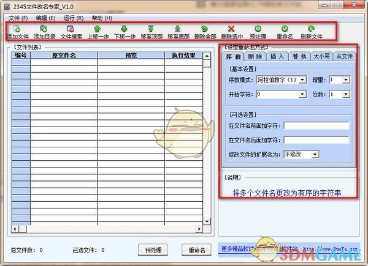Switch to the 插入 tab

click(277, 56)
